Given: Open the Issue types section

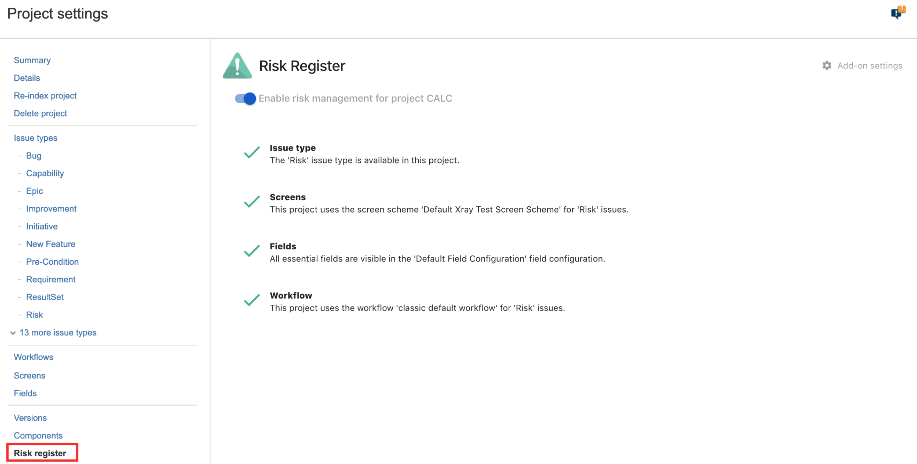Looking at the screenshot, I should point(36,138).
